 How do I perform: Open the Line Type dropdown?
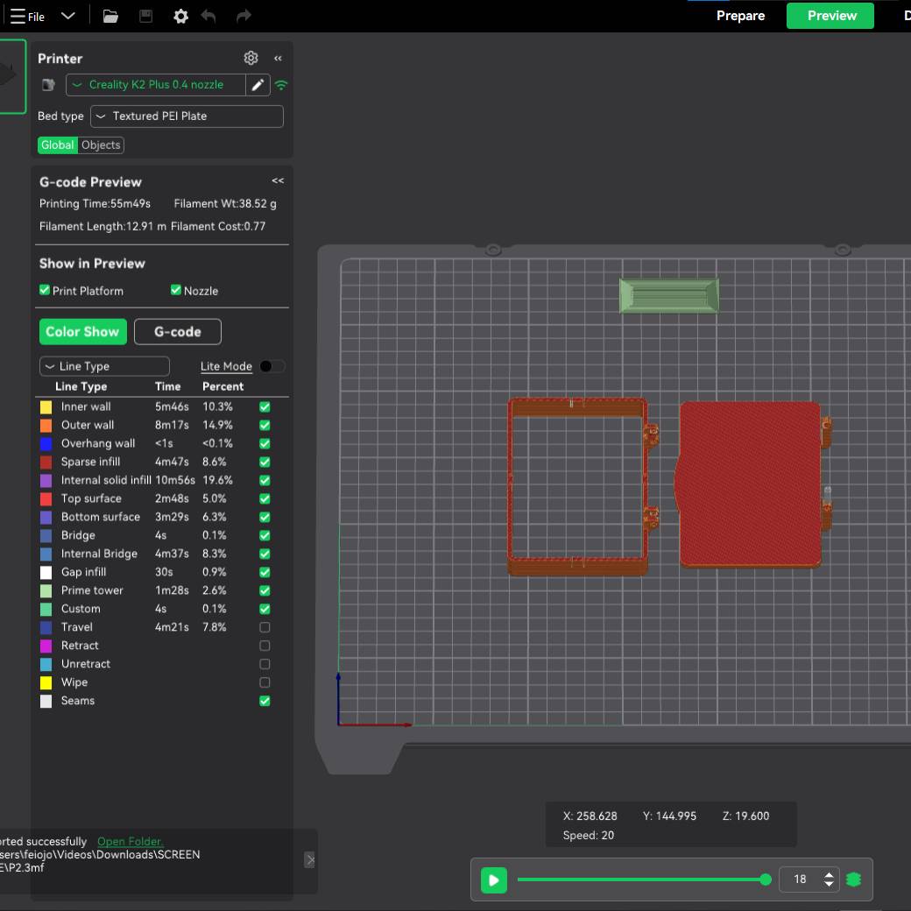104,365
